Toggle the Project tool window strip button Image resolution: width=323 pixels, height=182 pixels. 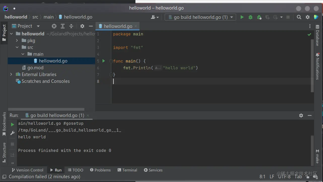coord(4,33)
